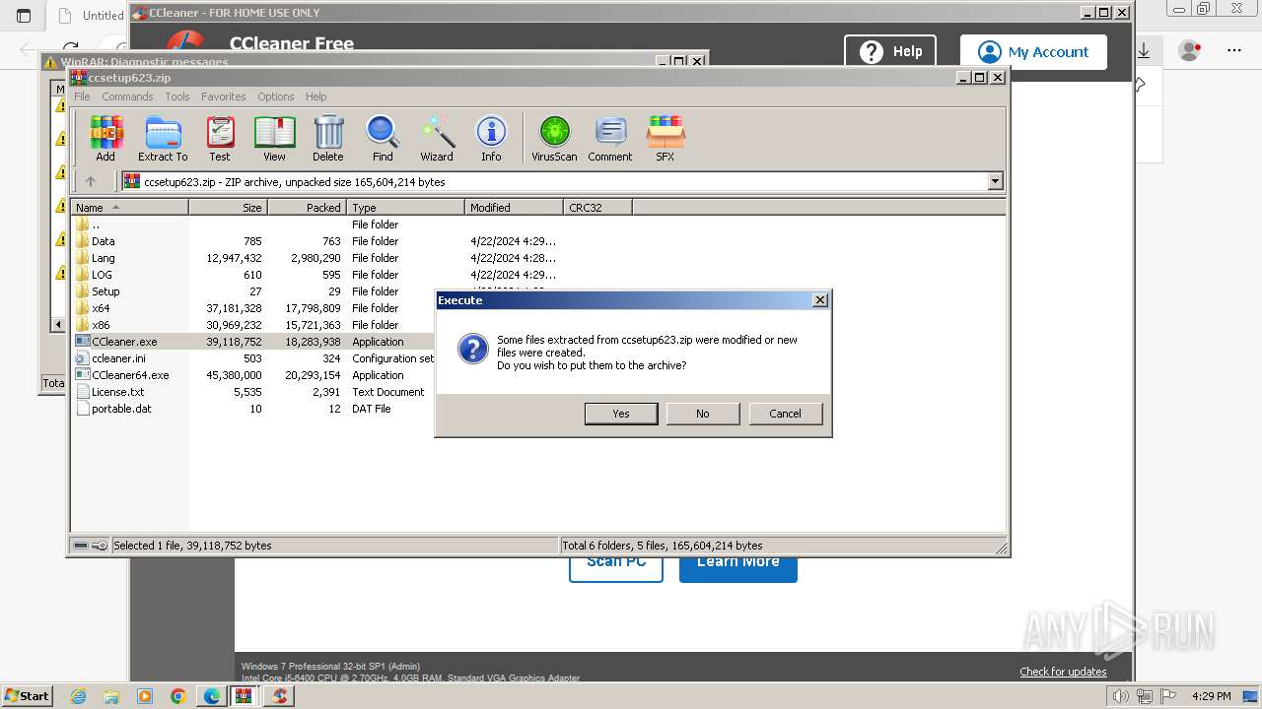
Task: Click the Help button in CCleaner window
Action: (890, 51)
